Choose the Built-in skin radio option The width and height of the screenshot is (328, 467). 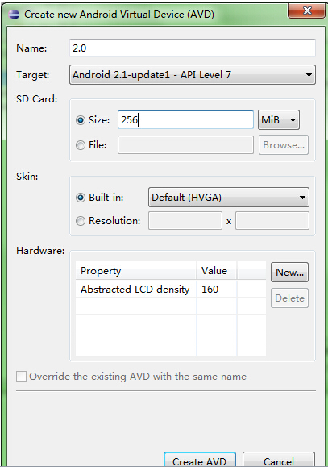[81, 198]
